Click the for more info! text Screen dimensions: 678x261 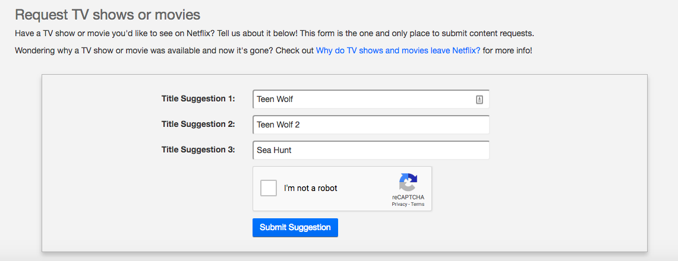pyautogui.click(x=507, y=50)
